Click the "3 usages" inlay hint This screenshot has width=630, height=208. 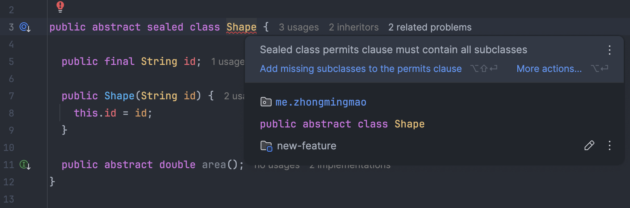pos(299,27)
